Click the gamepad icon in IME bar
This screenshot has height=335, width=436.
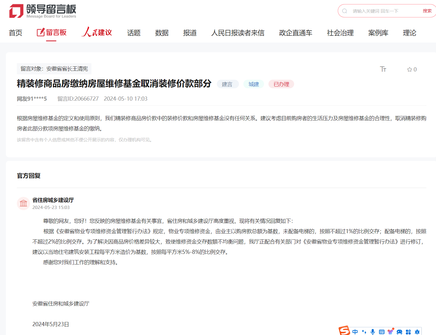click(x=399, y=332)
